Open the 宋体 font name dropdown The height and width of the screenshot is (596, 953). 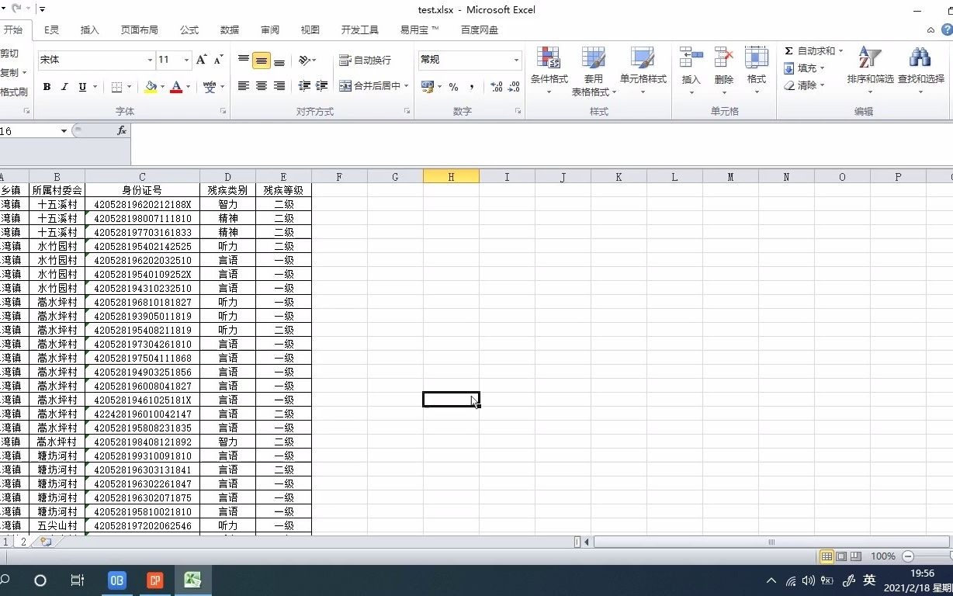pyautogui.click(x=150, y=60)
